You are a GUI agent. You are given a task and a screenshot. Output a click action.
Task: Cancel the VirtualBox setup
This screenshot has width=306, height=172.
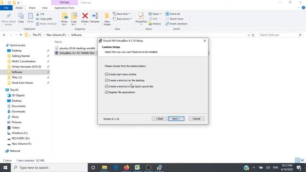pyautogui.click(x=197, y=118)
